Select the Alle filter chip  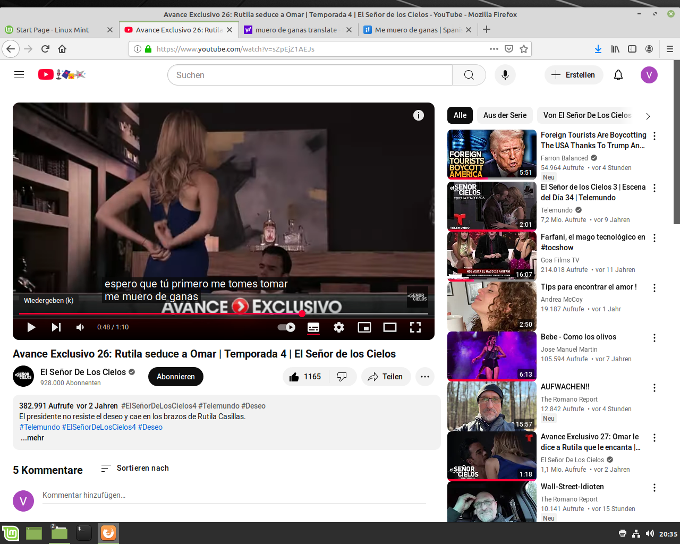pos(460,115)
